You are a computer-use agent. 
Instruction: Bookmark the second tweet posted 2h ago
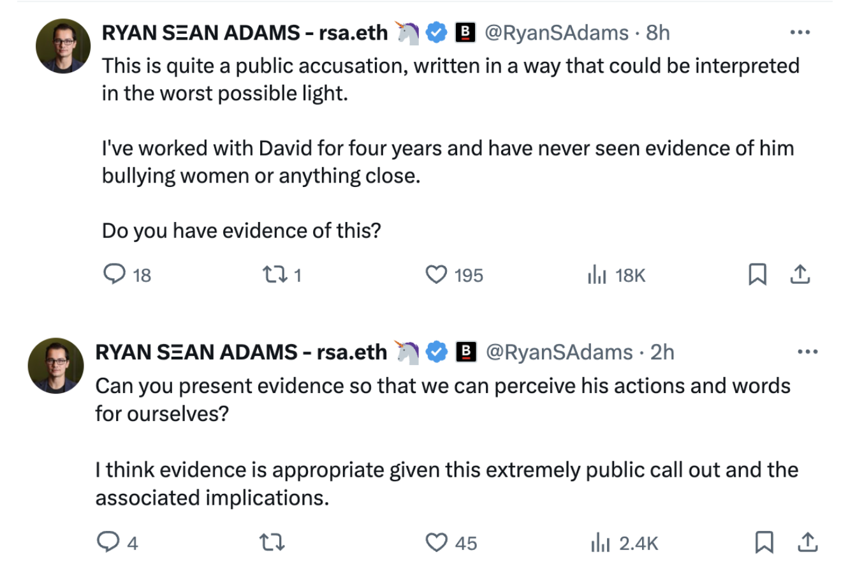point(764,542)
